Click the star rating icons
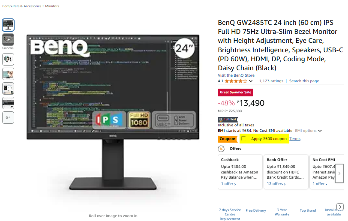Screen dimensions: 348x221 tap(236, 81)
